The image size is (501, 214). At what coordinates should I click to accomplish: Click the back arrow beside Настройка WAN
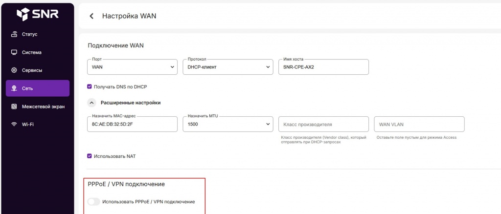(91, 16)
